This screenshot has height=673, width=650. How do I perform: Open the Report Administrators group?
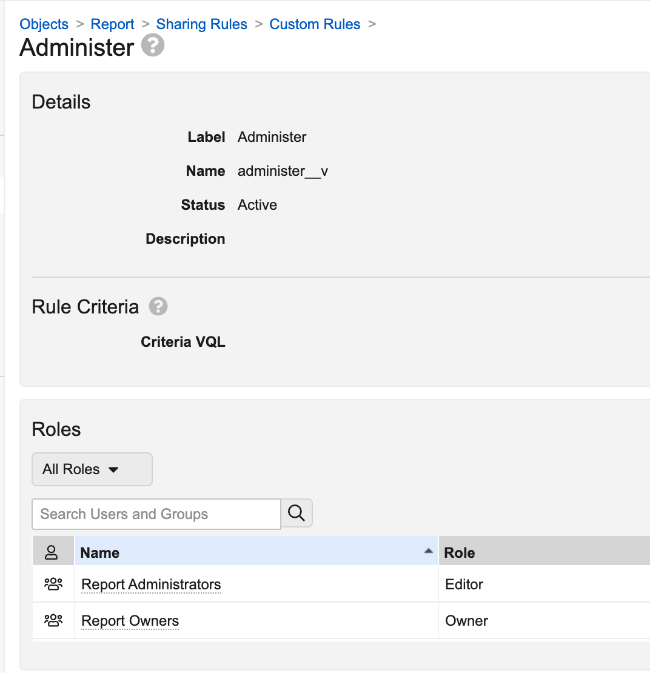point(151,584)
